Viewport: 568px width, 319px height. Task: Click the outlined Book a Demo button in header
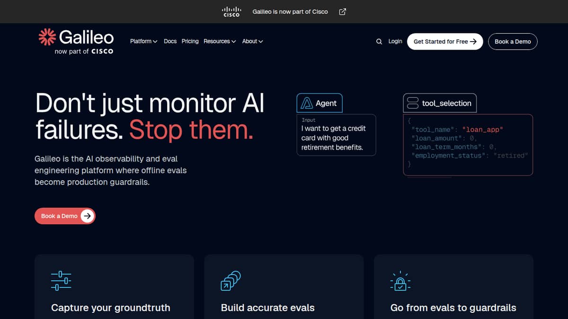(513, 42)
